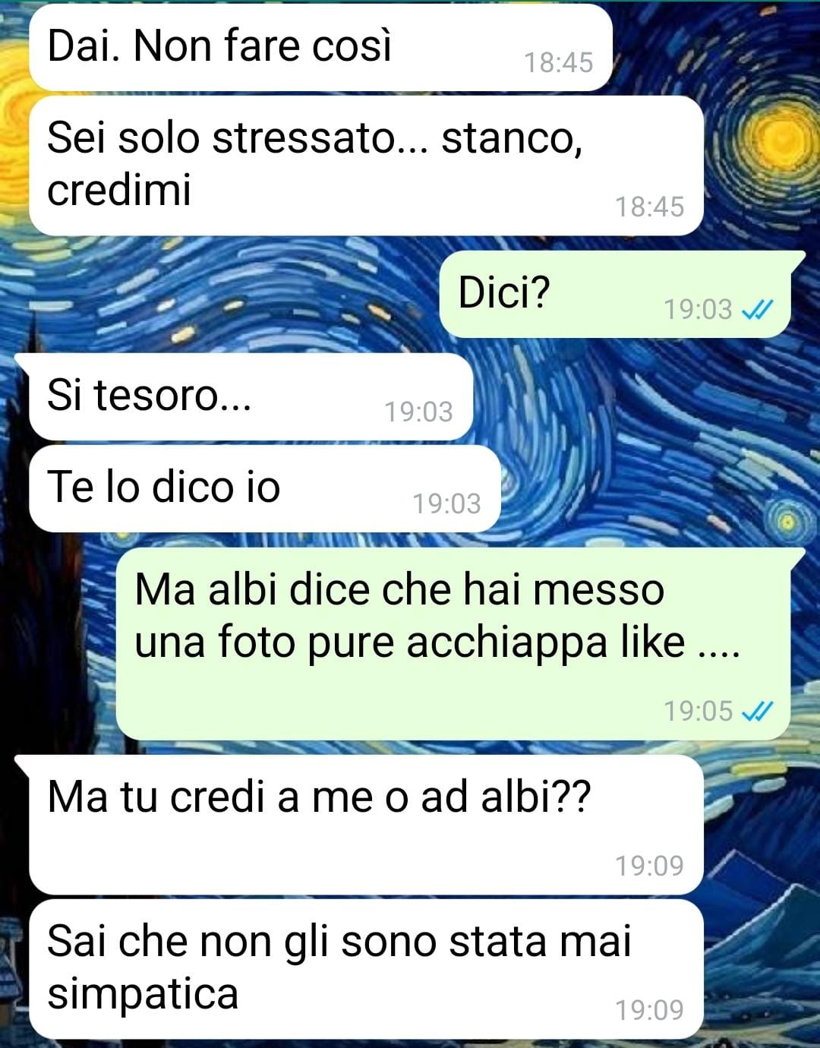Image resolution: width=820 pixels, height=1048 pixels.
Task: Tap the 19:03 timestamp beside 'Te lo dico io'
Action: [446, 503]
